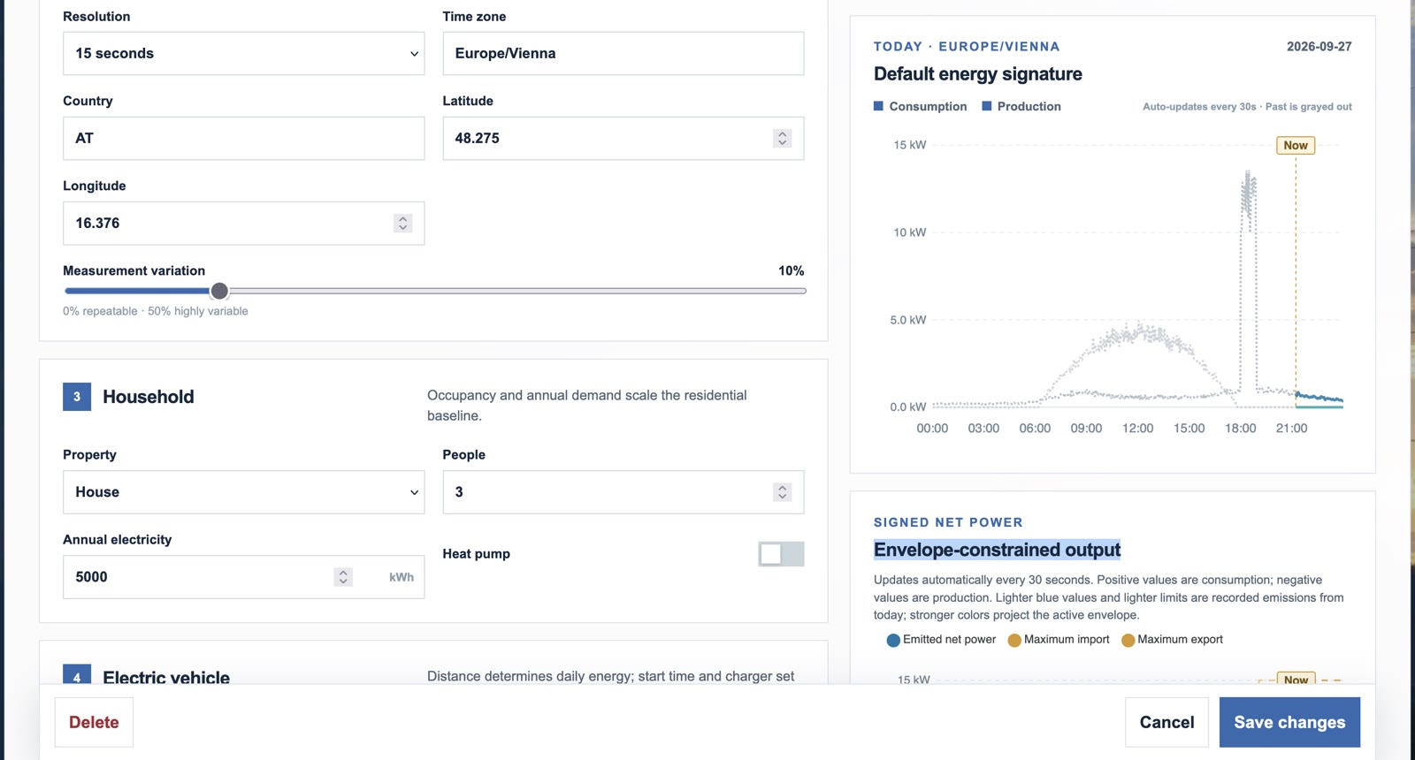Click the 'Household' section heading
This screenshot has height=760, width=1415.
tap(149, 397)
